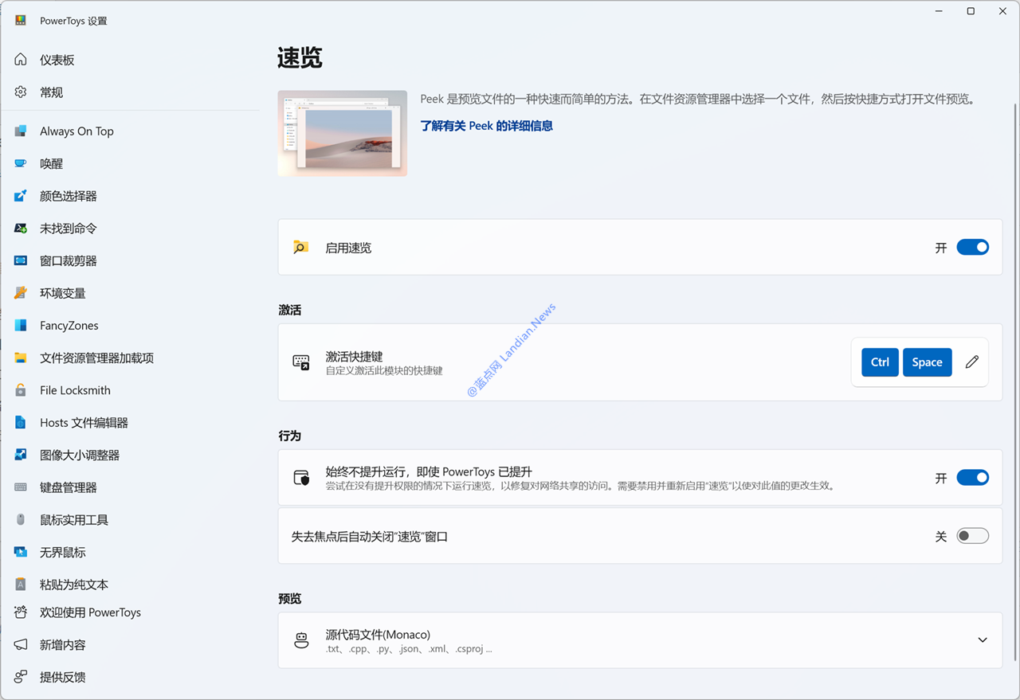
Task: Click the Give Feedback icon
Action: point(21,677)
